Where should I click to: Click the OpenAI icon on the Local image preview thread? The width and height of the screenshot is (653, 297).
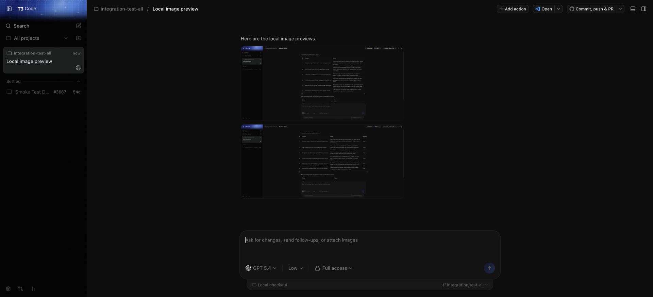pos(78,68)
